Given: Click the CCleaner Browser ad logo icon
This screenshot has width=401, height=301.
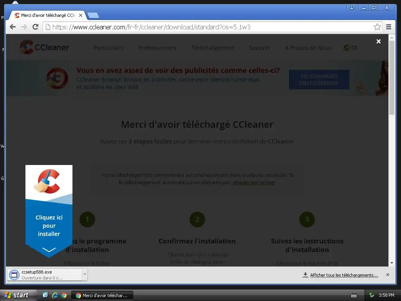Looking at the screenshot, I should tap(57, 78).
